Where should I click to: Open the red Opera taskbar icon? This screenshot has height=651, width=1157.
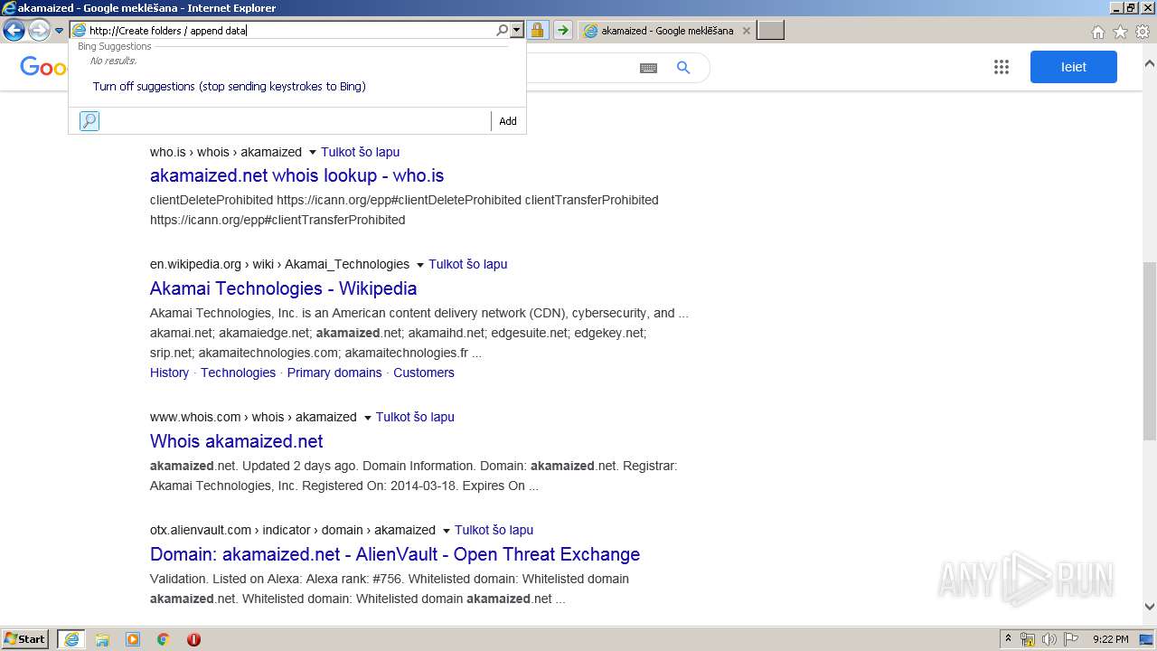pyautogui.click(x=193, y=639)
